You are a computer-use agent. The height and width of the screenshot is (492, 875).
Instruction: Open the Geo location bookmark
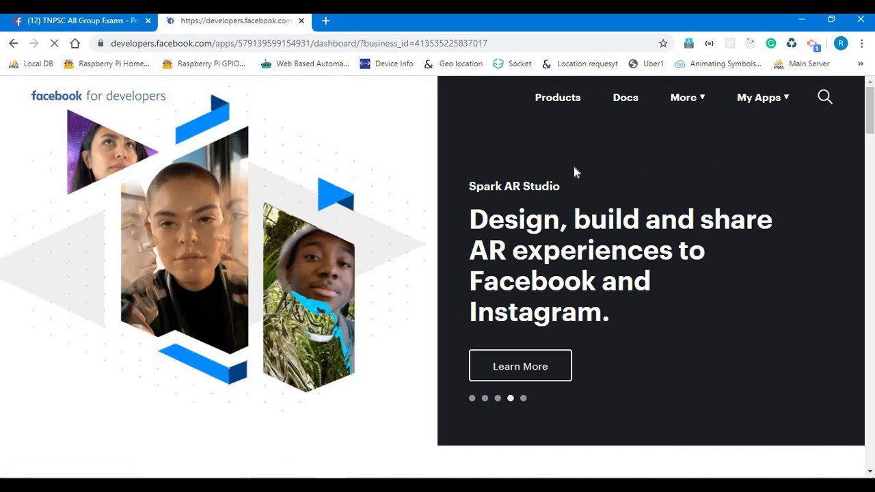point(453,64)
